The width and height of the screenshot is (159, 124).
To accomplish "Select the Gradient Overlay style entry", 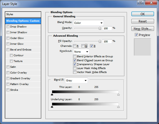I will (x=20, y=78).
